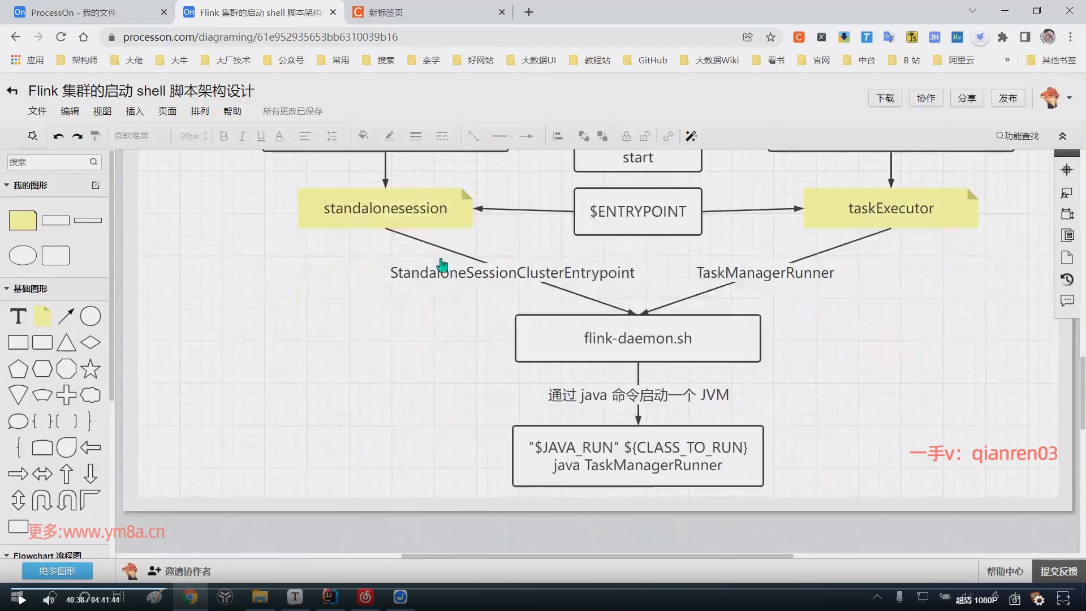
Task: Click the fill color bucket icon
Action: click(x=363, y=136)
